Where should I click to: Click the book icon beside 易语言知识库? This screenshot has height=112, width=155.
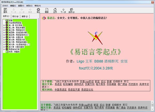(7, 49)
